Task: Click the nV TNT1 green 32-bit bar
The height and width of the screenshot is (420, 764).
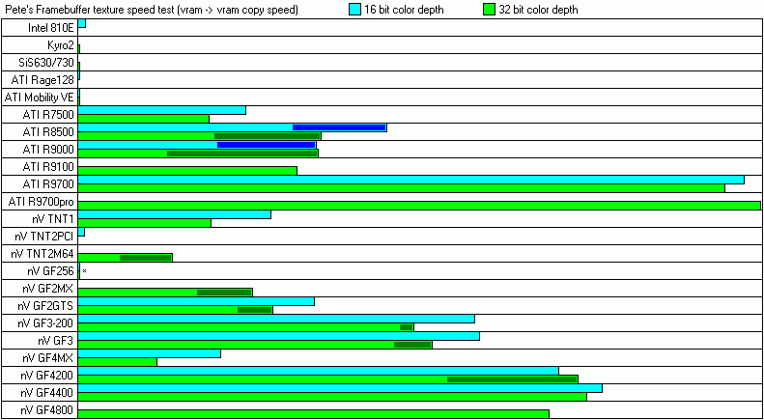Action: pos(144,223)
